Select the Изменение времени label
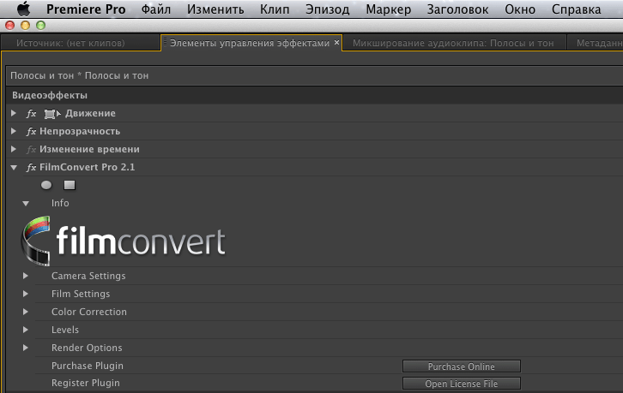The height and width of the screenshot is (393, 623). (89, 149)
